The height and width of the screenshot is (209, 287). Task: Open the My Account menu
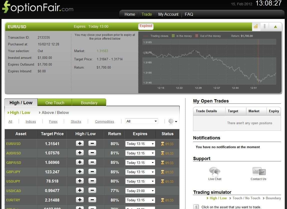click(168, 14)
